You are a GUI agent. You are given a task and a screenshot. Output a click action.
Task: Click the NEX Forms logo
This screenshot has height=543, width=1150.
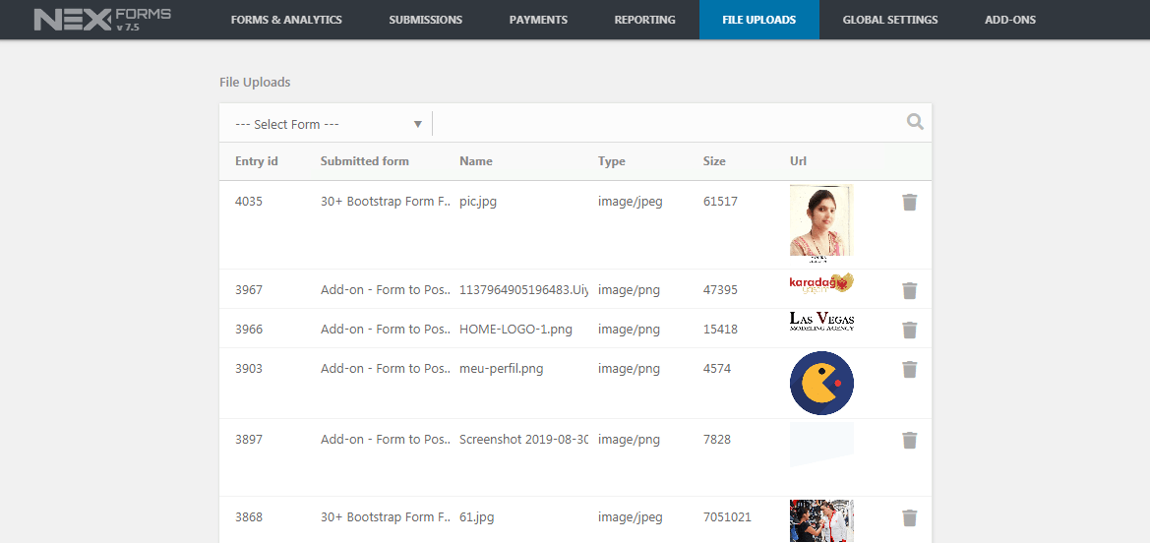(x=102, y=19)
